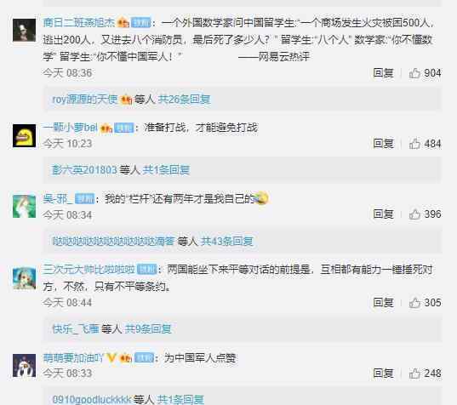This screenshot has width=457, height=405.
Task: Open 一颗小萝bei user profile
Action: (71, 128)
